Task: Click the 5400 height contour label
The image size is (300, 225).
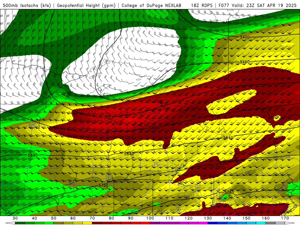Action: pos(245,37)
